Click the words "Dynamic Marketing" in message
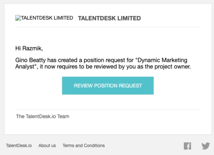 pyautogui.click(x=162, y=60)
